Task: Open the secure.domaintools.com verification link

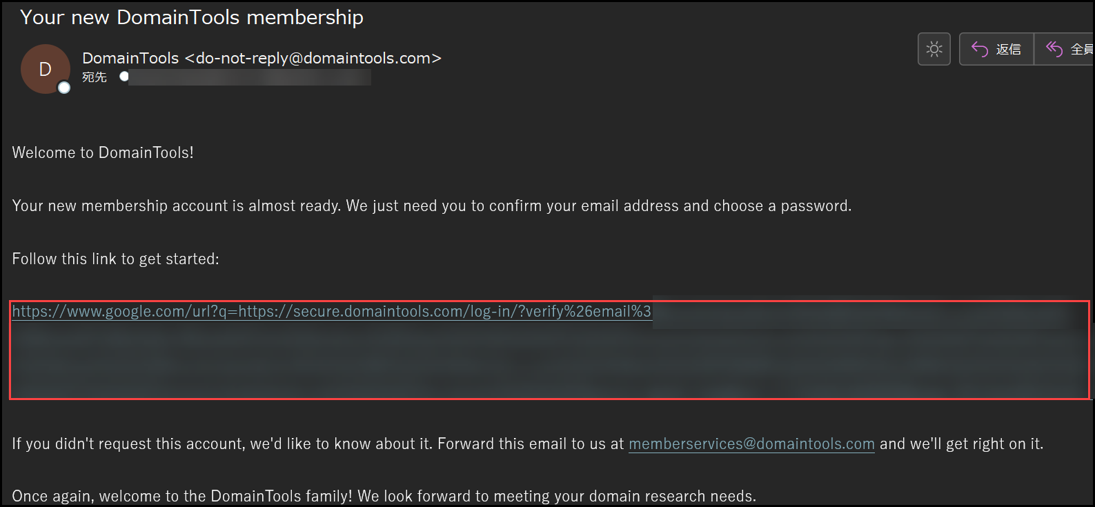Action: (331, 312)
